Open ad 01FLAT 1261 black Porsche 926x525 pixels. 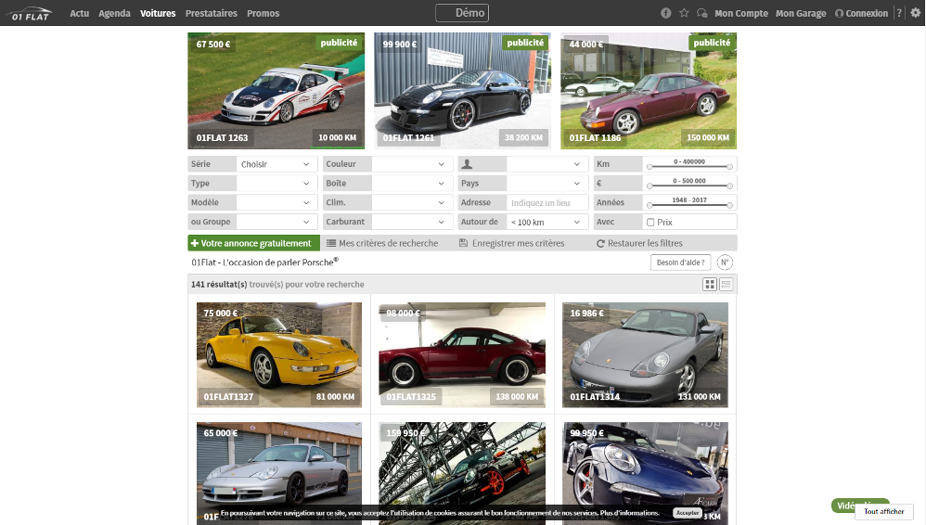point(462,90)
